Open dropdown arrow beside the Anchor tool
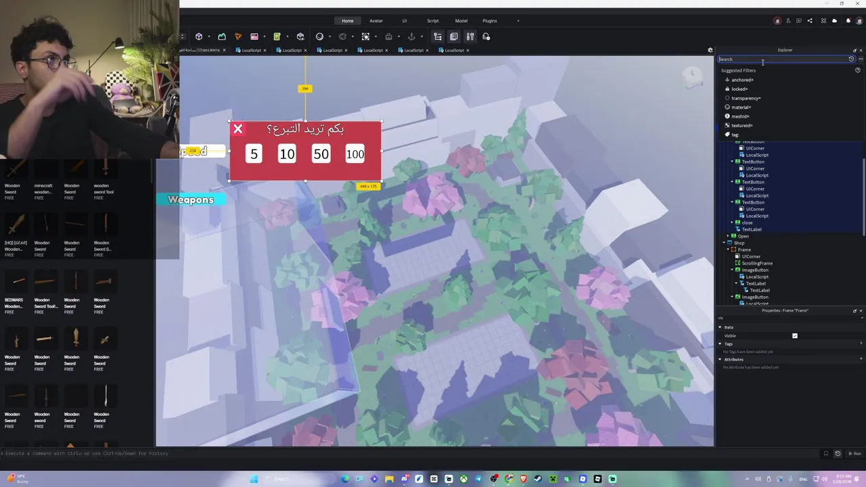866x487 pixels. tap(421, 37)
